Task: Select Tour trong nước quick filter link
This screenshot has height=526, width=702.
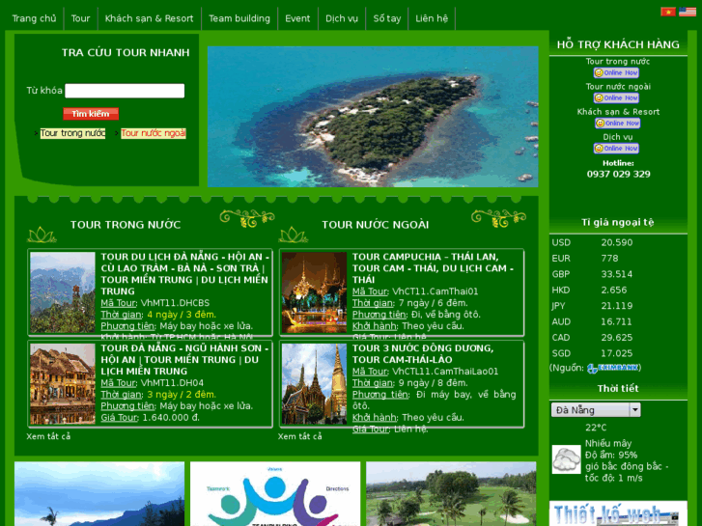Action: (73, 133)
